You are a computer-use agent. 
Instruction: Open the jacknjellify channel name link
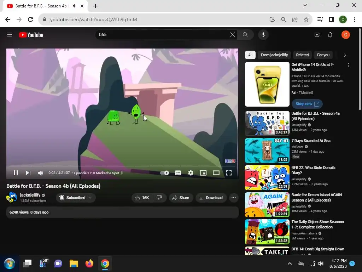[x=30, y=195]
